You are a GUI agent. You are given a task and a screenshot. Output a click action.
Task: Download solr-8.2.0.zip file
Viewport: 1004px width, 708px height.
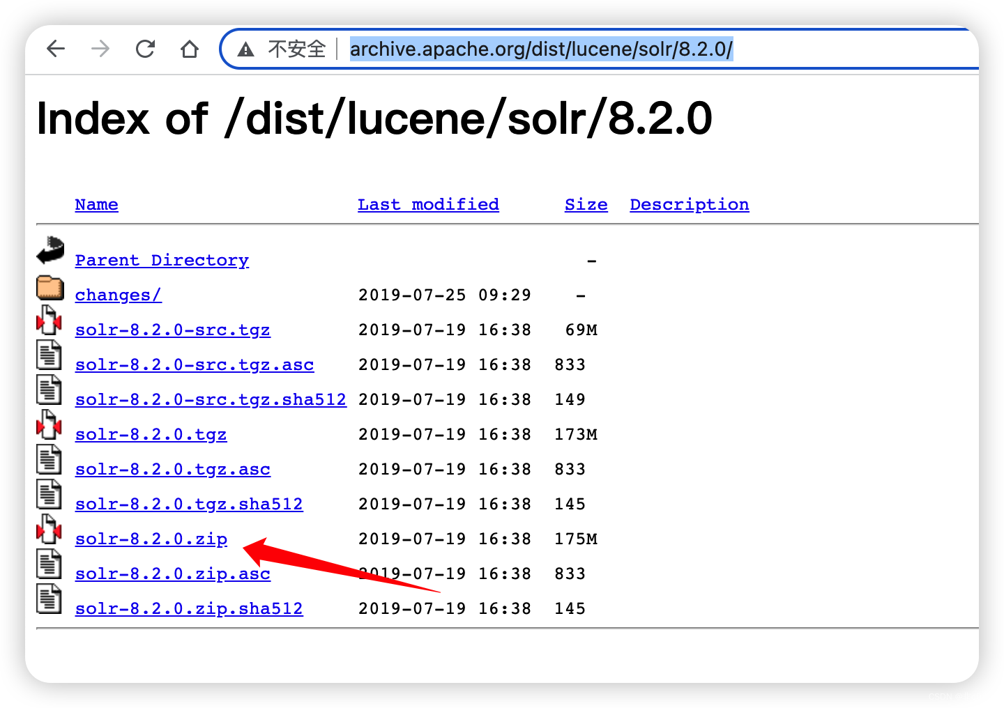point(151,539)
